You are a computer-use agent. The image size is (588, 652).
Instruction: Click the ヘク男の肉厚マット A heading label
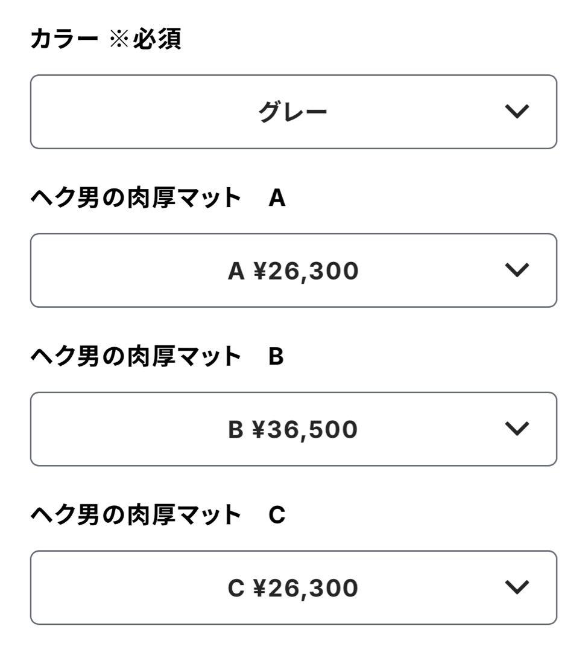point(136,199)
